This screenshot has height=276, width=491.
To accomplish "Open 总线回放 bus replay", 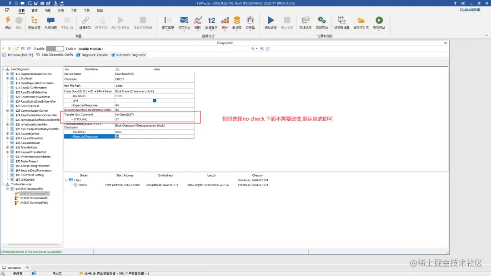I will coord(321,23).
